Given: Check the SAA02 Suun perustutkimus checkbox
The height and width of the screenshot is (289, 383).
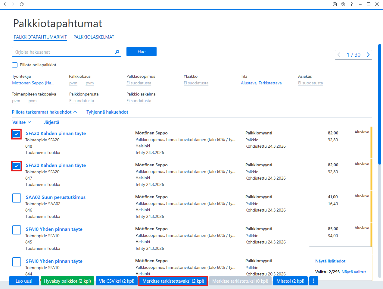Looking at the screenshot, I should click(x=17, y=198).
